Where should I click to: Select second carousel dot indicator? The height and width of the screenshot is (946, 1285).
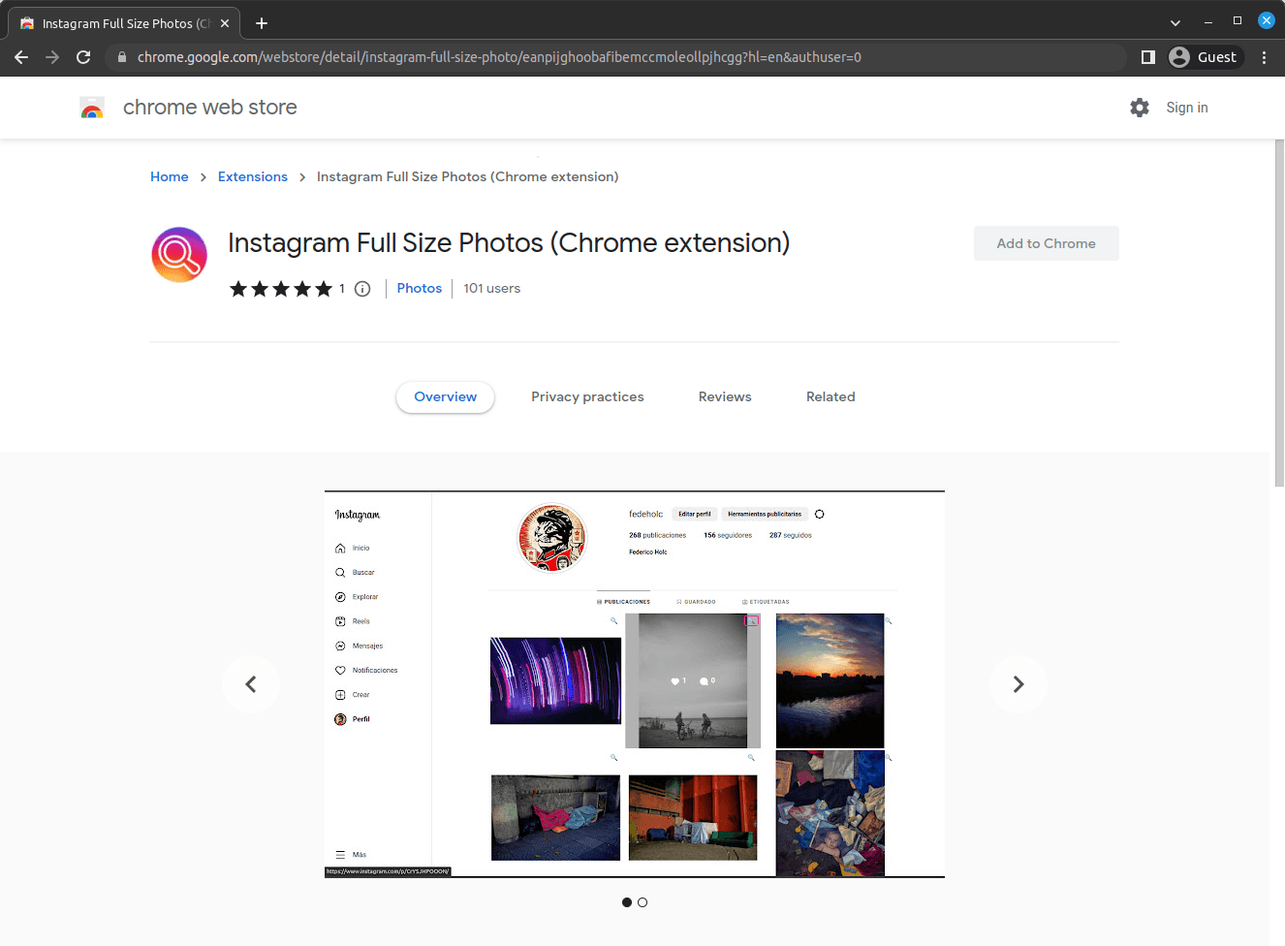point(642,902)
